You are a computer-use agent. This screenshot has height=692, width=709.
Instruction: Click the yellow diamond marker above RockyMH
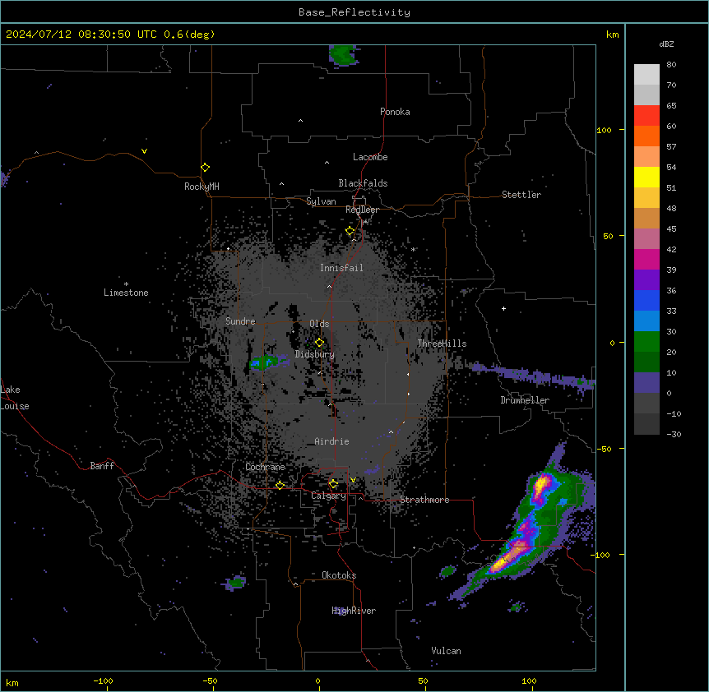click(x=205, y=167)
